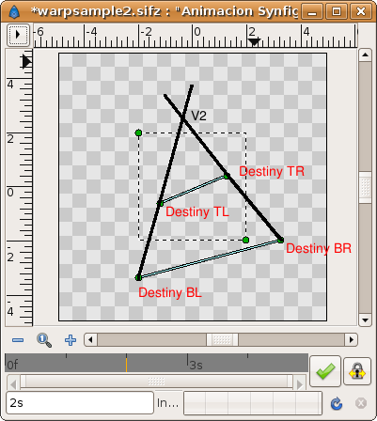The height and width of the screenshot is (421, 377).
Task: Toggle animation mode green checkmark button
Action: tap(325, 371)
